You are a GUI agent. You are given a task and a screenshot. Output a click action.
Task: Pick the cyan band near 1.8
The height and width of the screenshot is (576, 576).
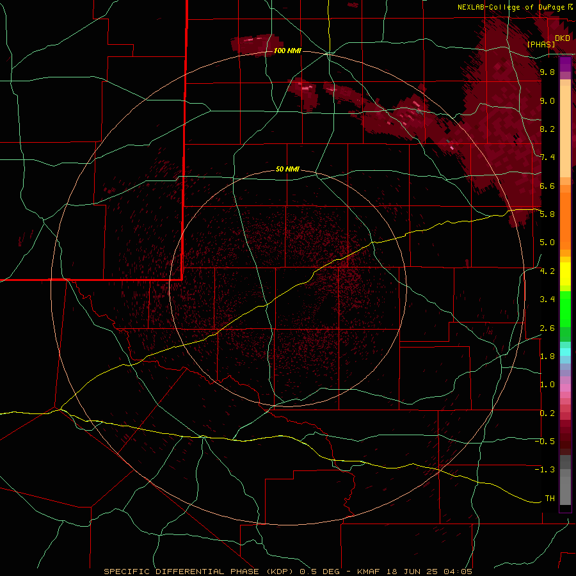pos(565,352)
